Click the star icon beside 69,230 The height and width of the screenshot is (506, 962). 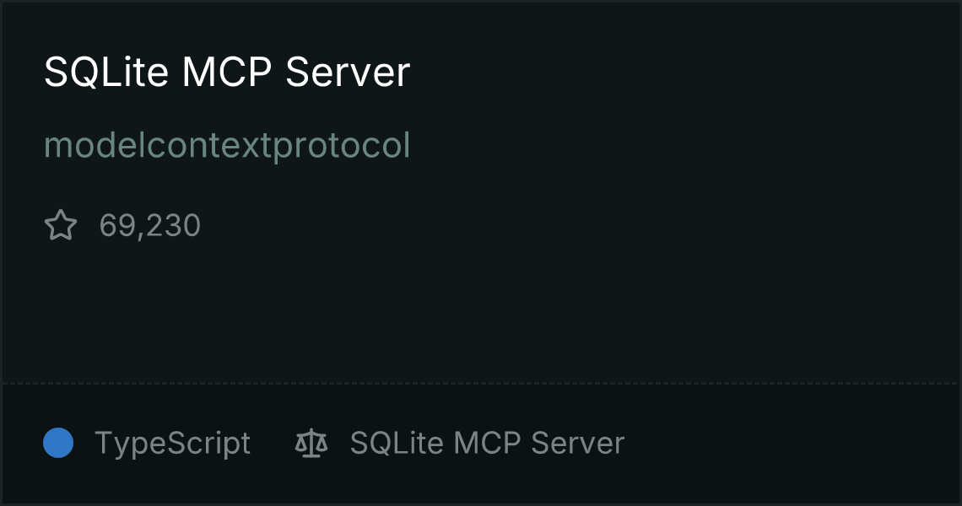click(x=61, y=225)
